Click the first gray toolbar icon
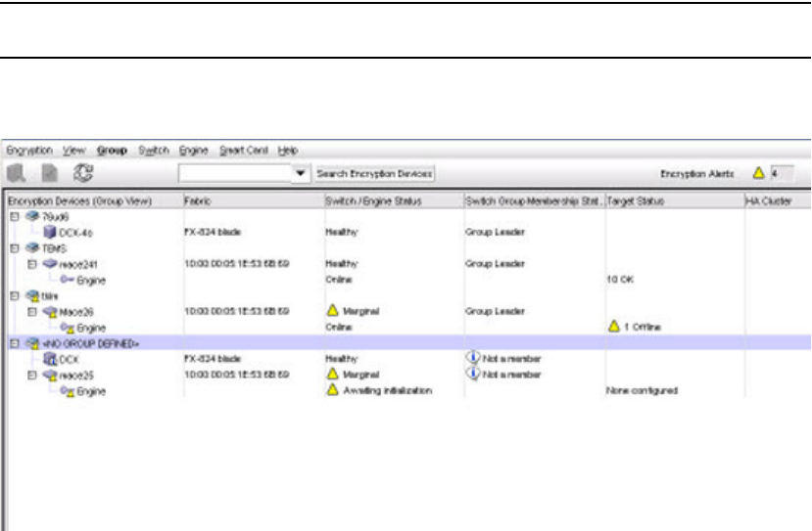This screenshot has width=812, height=531. pyautogui.click(x=16, y=174)
